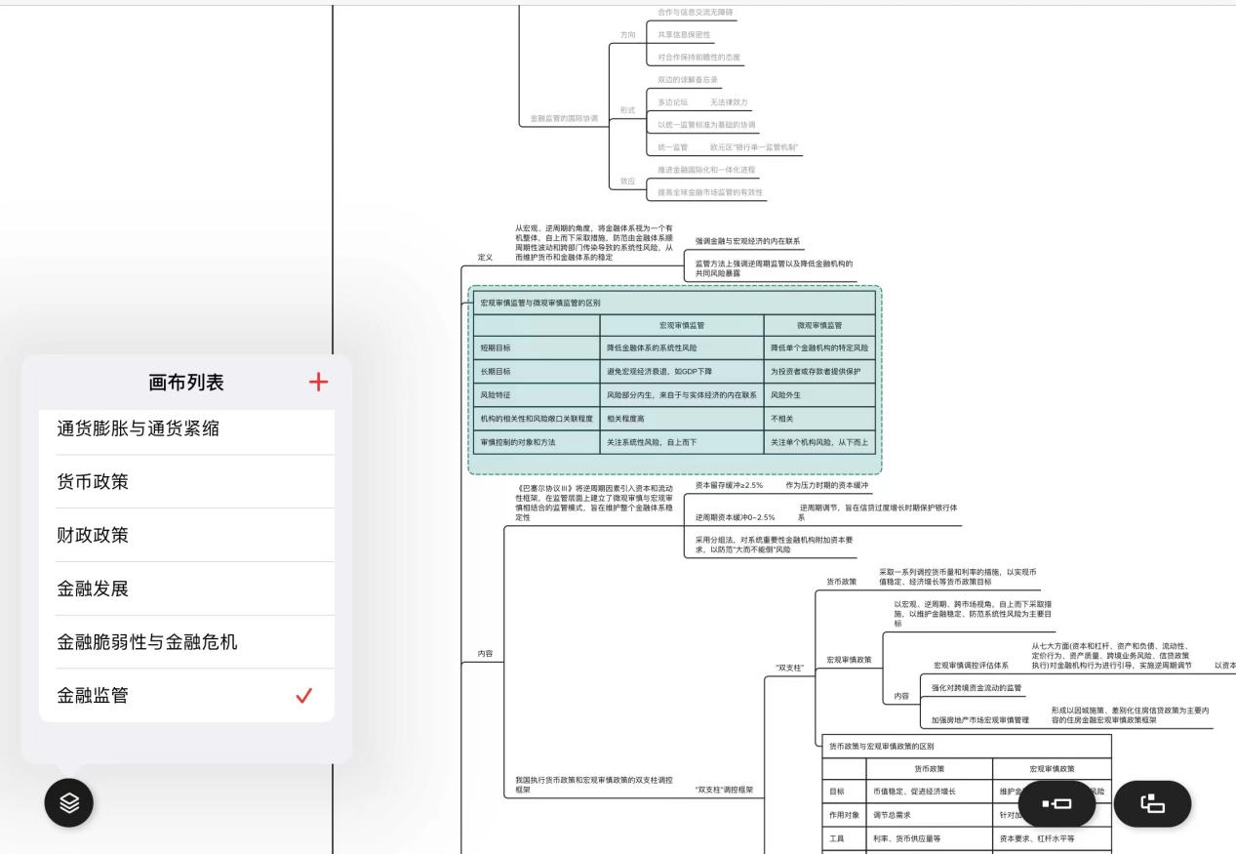
Task: Toggle the canvas layers button
Action: [x=69, y=803]
